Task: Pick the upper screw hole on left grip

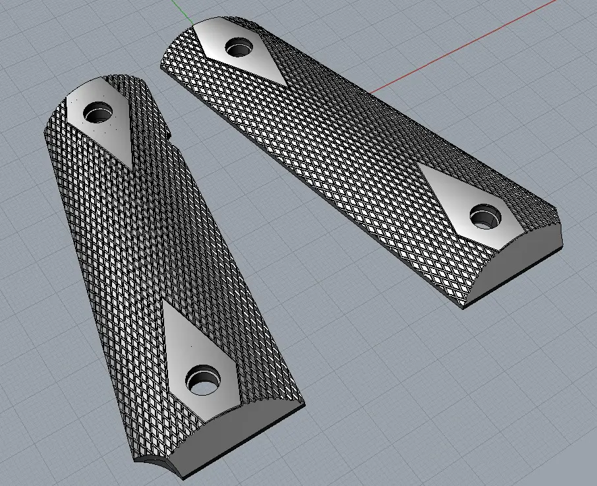Action: pos(98,112)
